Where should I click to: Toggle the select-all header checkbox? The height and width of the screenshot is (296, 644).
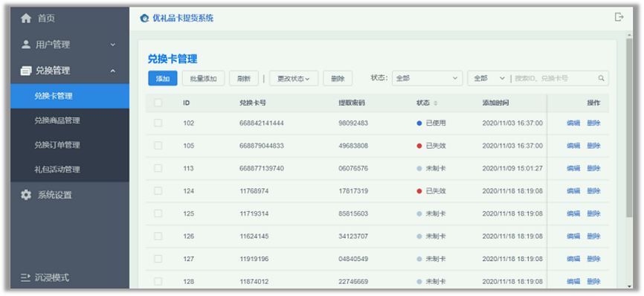pyautogui.click(x=158, y=103)
